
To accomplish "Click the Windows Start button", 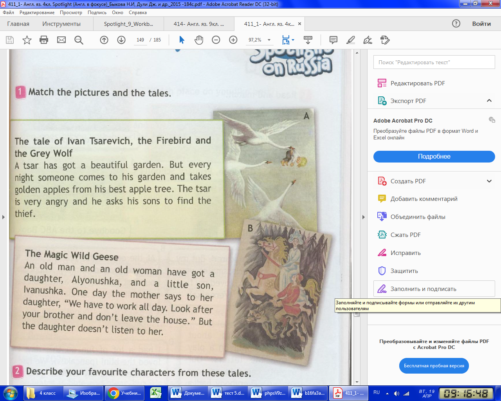I will (x=11, y=393).
